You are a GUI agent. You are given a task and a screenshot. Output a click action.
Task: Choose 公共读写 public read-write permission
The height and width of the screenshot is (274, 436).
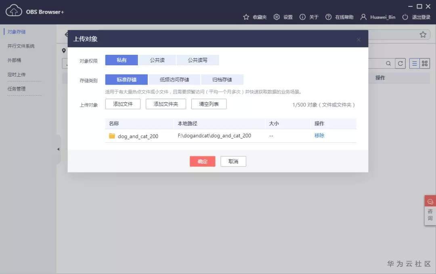(197, 60)
